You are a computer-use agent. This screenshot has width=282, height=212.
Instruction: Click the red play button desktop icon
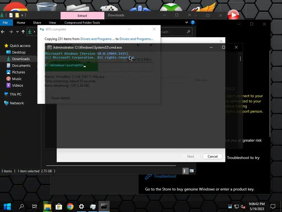click(x=233, y=15)
